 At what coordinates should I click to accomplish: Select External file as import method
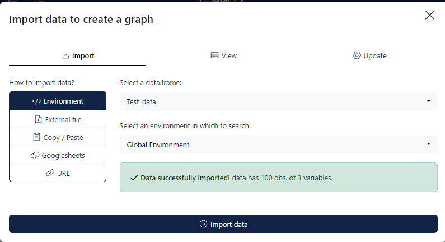point(58,119)
